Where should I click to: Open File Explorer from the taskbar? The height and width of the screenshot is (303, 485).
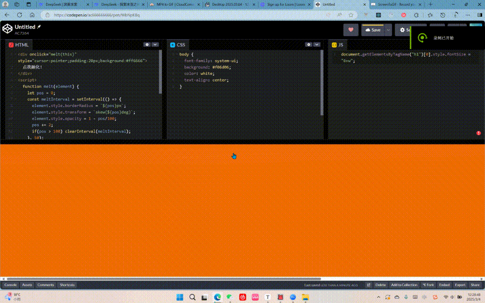[x=305, y=297]
